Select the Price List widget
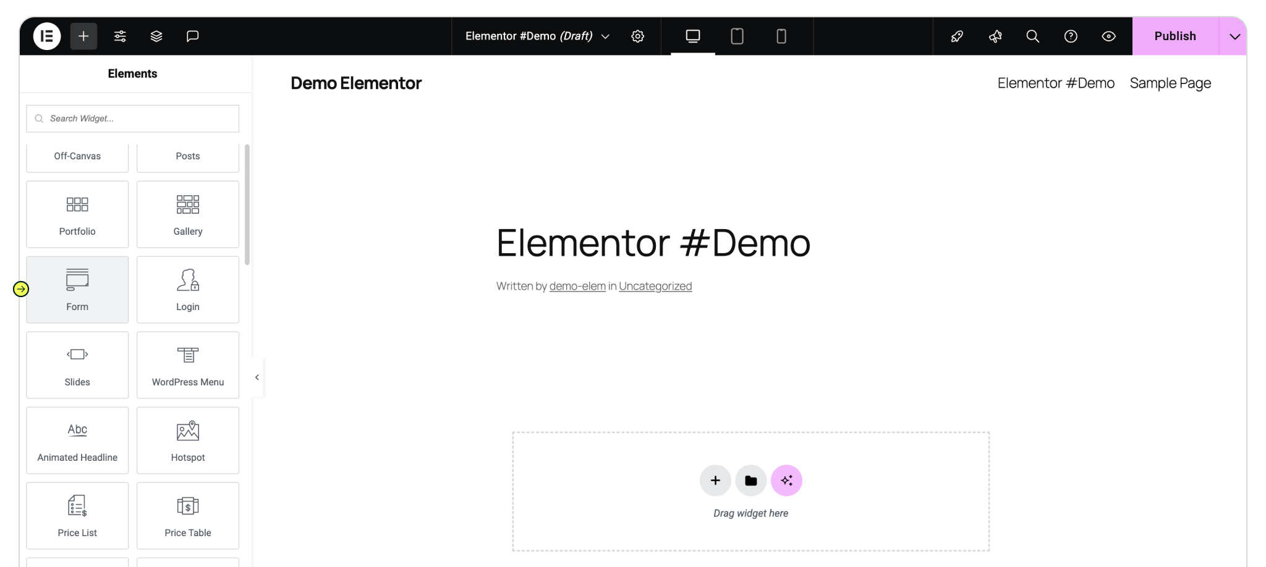 (x=77, y=516)
